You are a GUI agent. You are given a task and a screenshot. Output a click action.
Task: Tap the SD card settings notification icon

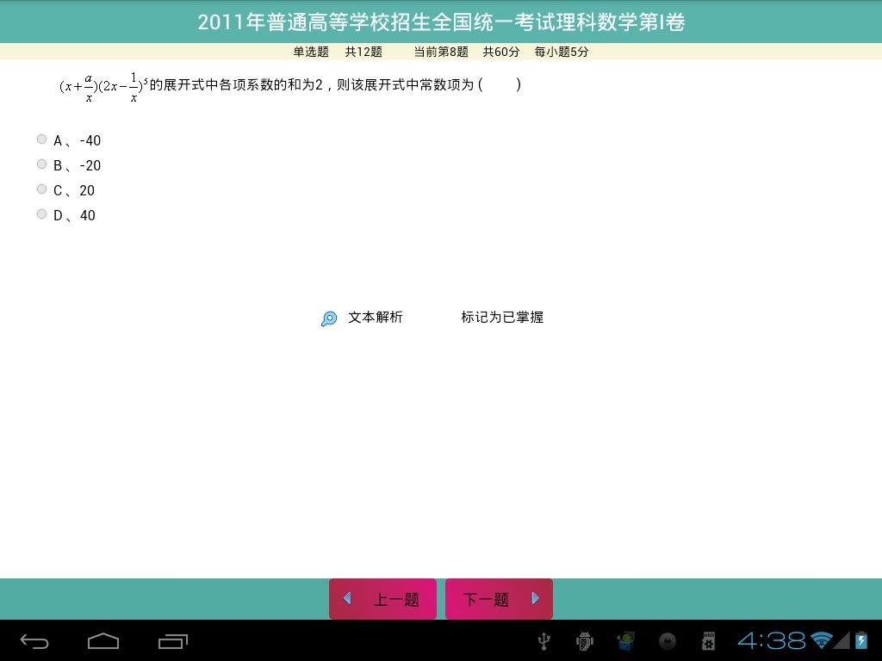pos(709,641)
